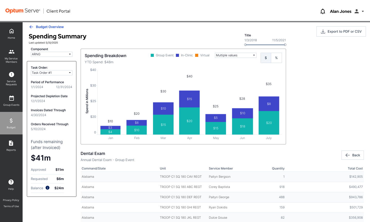Open the Multiple values dropdown

click(236, 55)
